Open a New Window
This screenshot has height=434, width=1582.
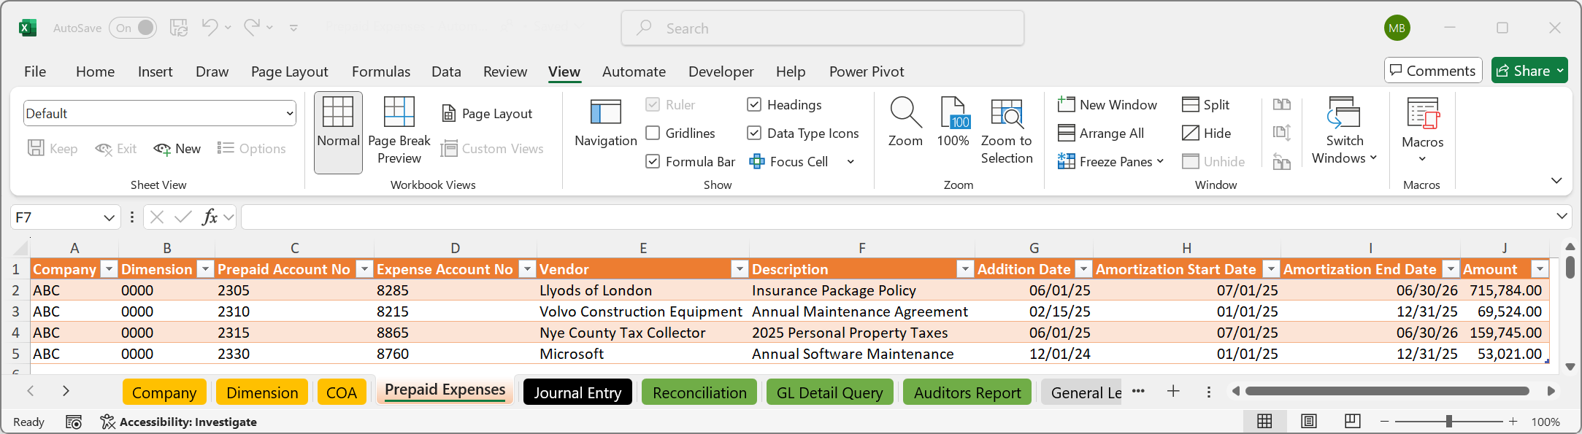(1107, 105)
